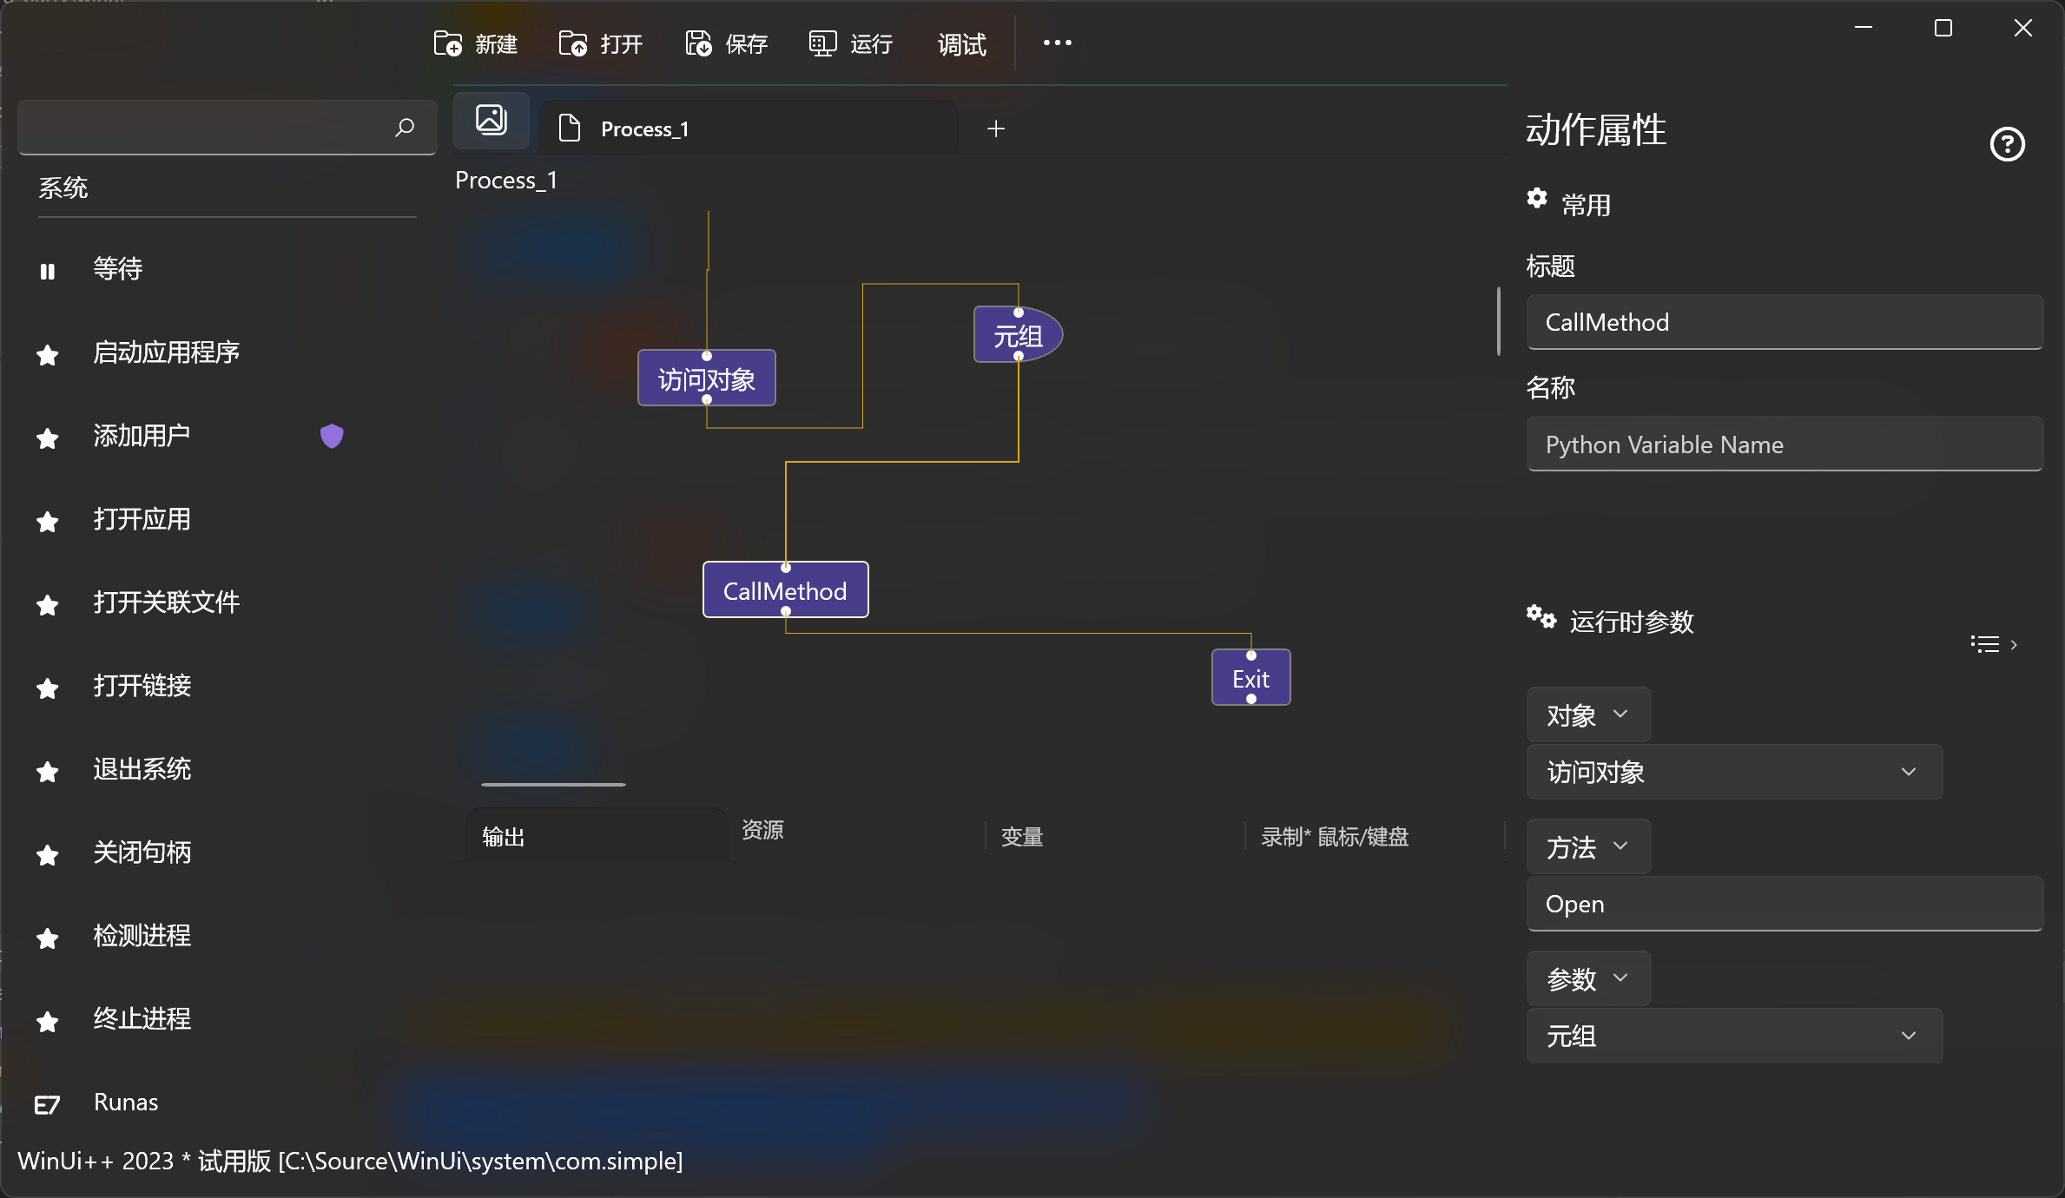Expand the 对象 type selector
2065x1198 pixels.
pos(1587,714)
